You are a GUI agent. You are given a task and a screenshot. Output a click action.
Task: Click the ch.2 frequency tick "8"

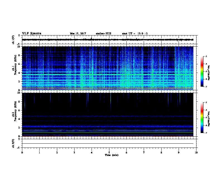pos(19,102)
